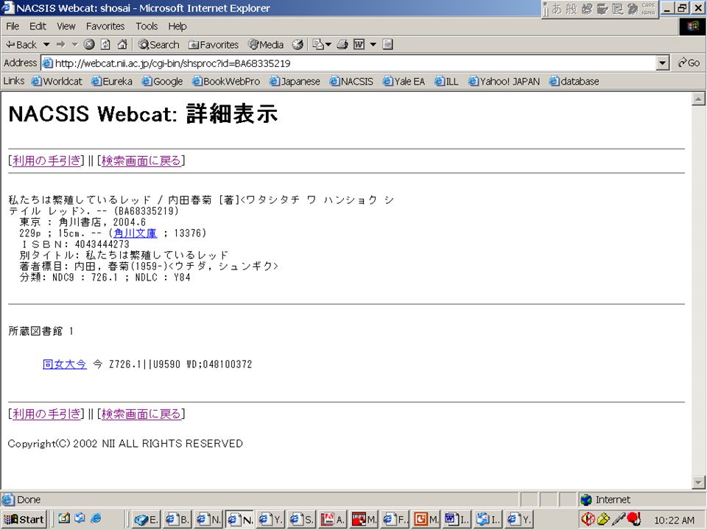Image resolution: width=707 pixels, height=530 pixels.
Task: Open the Worldcat links bar shortcut
Action: pyautogui.click(x=57, y=81)
